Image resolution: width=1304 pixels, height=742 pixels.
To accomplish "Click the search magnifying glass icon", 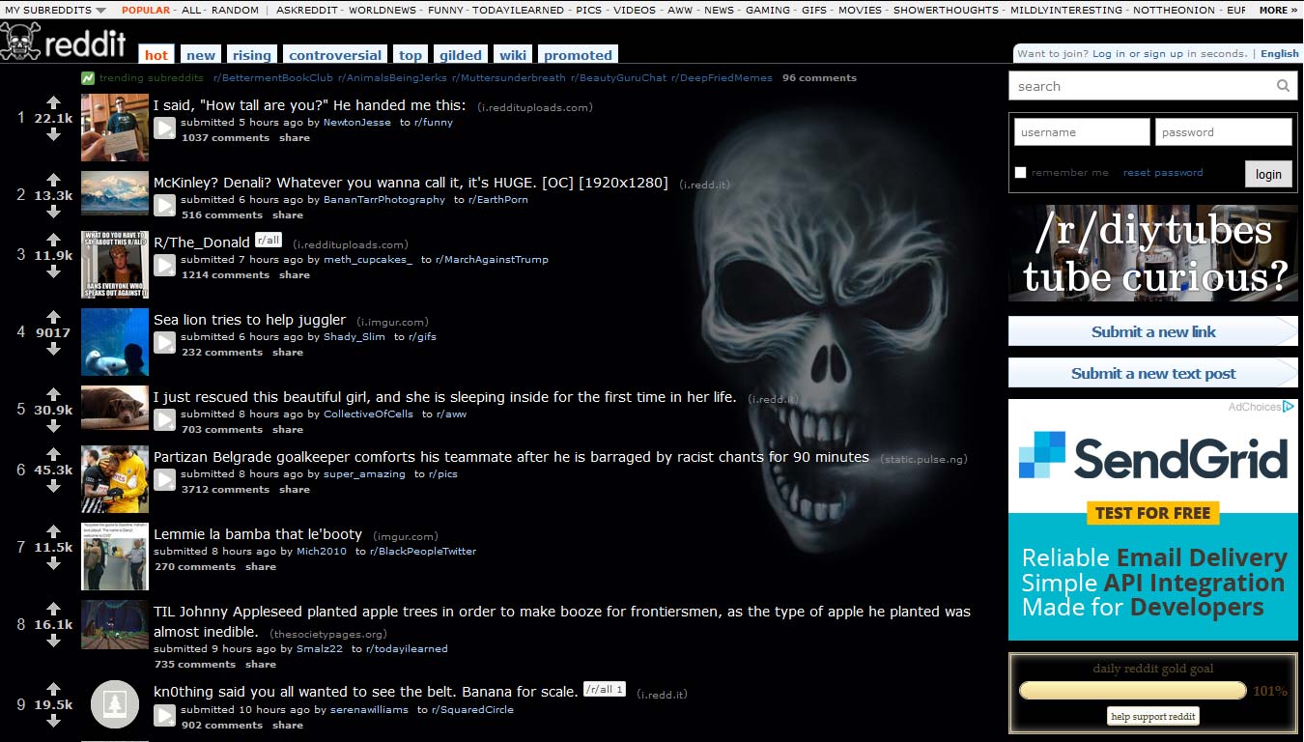I will [1283, 86].
